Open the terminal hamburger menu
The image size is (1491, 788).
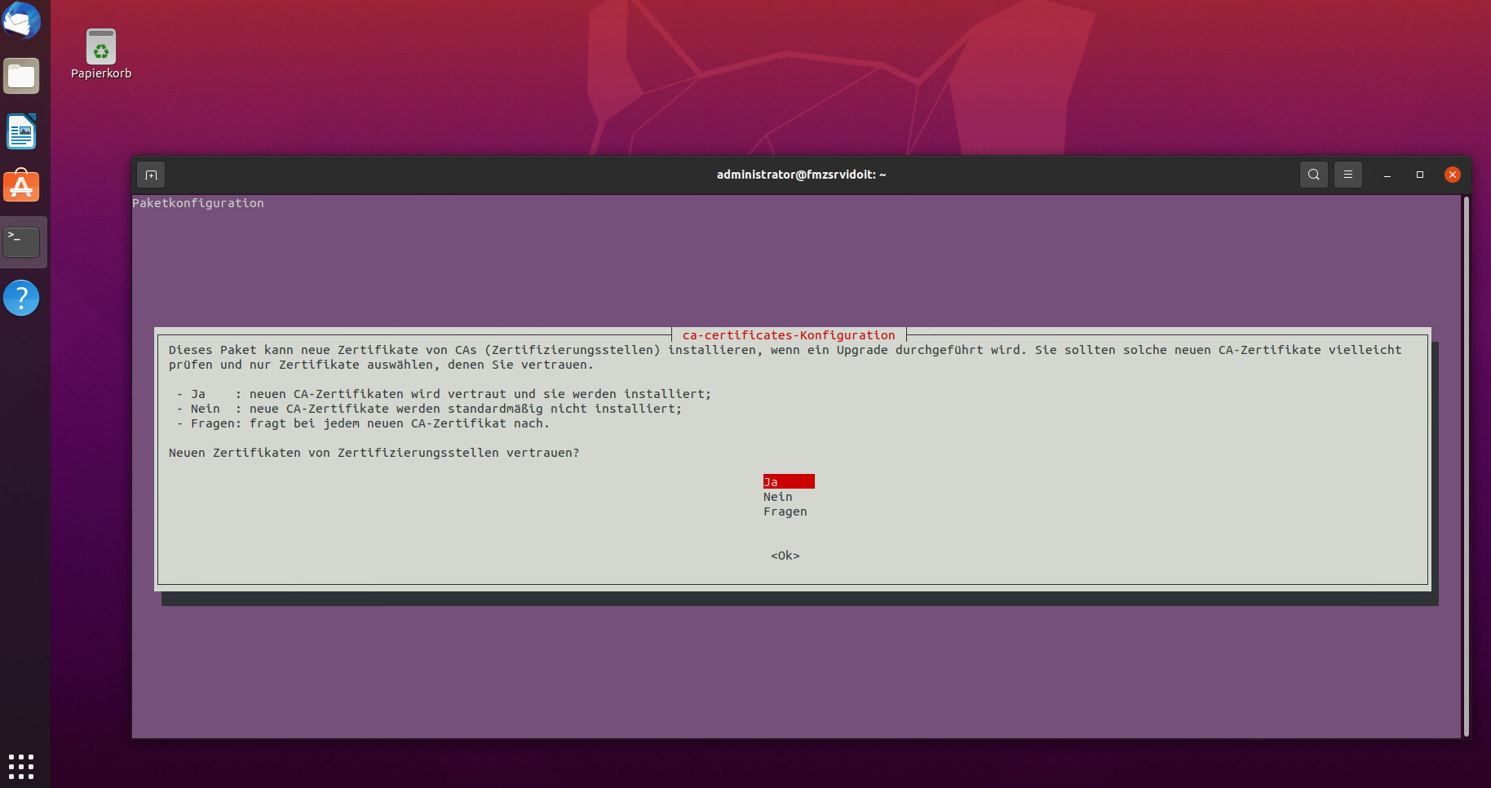[x=1347, y=175]
